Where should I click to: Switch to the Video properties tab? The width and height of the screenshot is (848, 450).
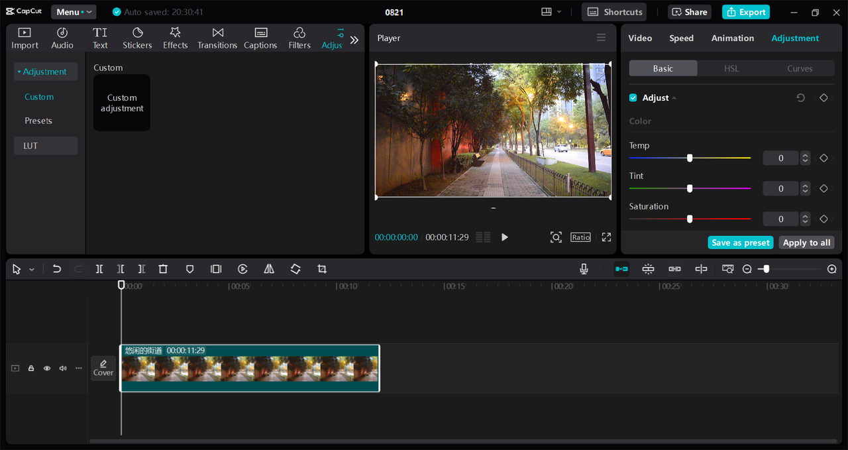click(x=640, y=38)
